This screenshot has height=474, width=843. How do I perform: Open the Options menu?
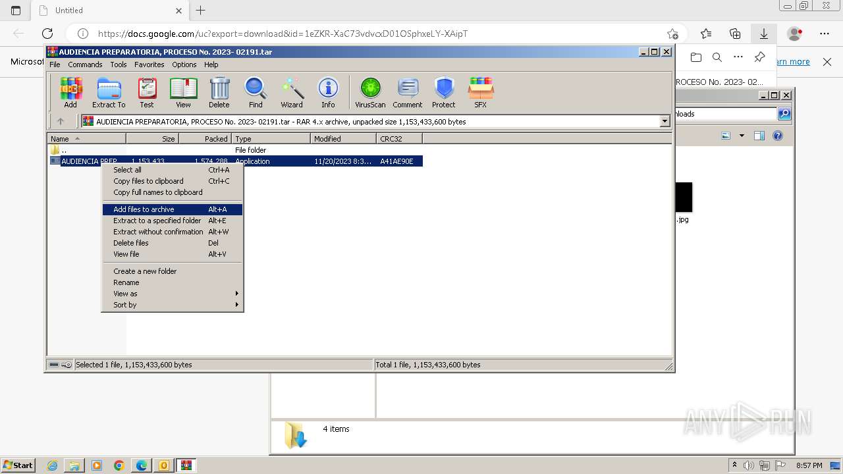[x=184, y=65]
